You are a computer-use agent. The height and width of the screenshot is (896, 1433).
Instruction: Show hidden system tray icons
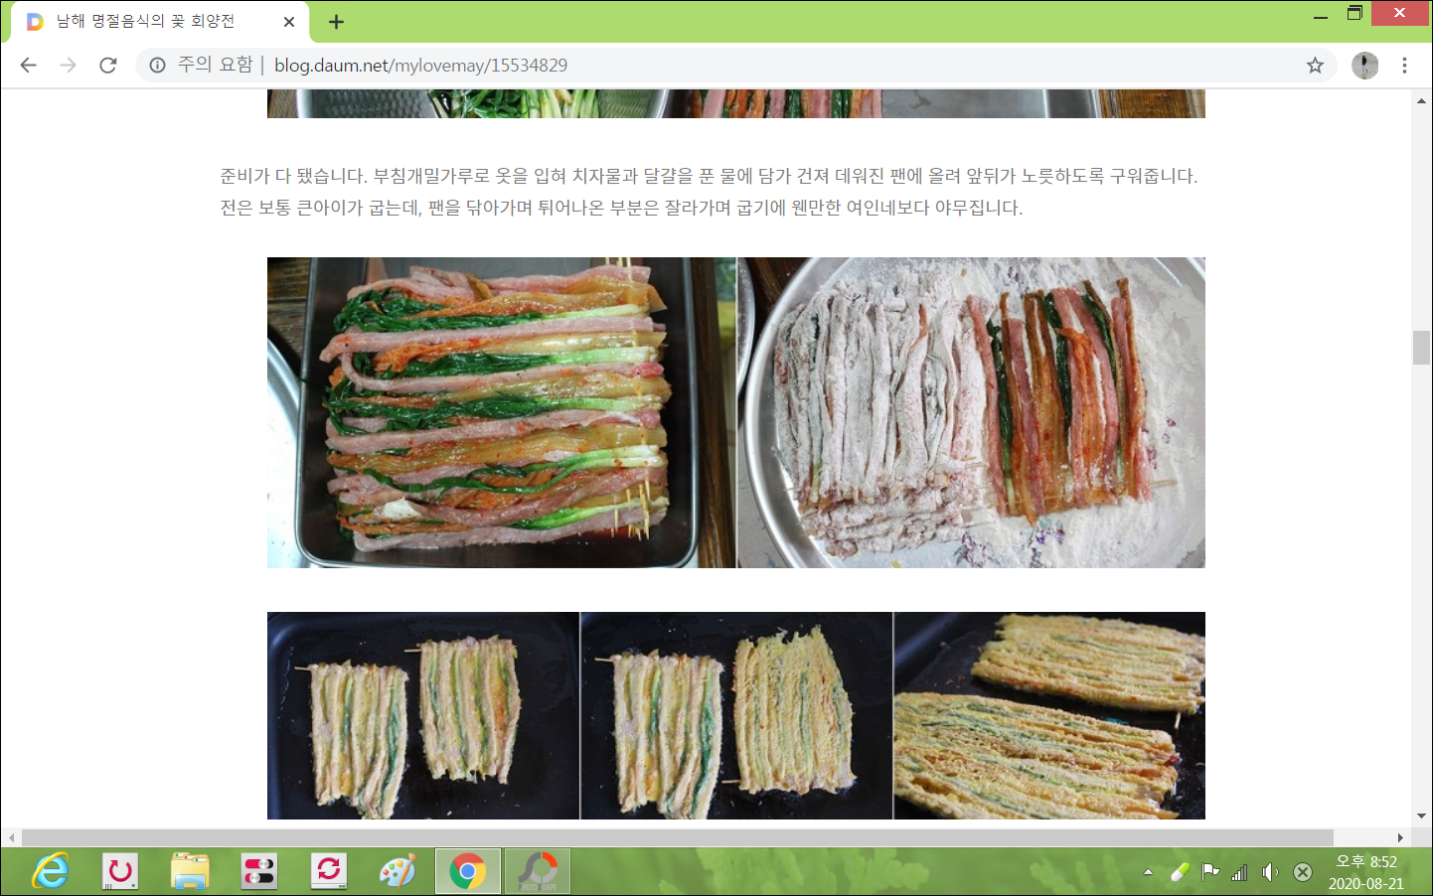(1148, 872)
